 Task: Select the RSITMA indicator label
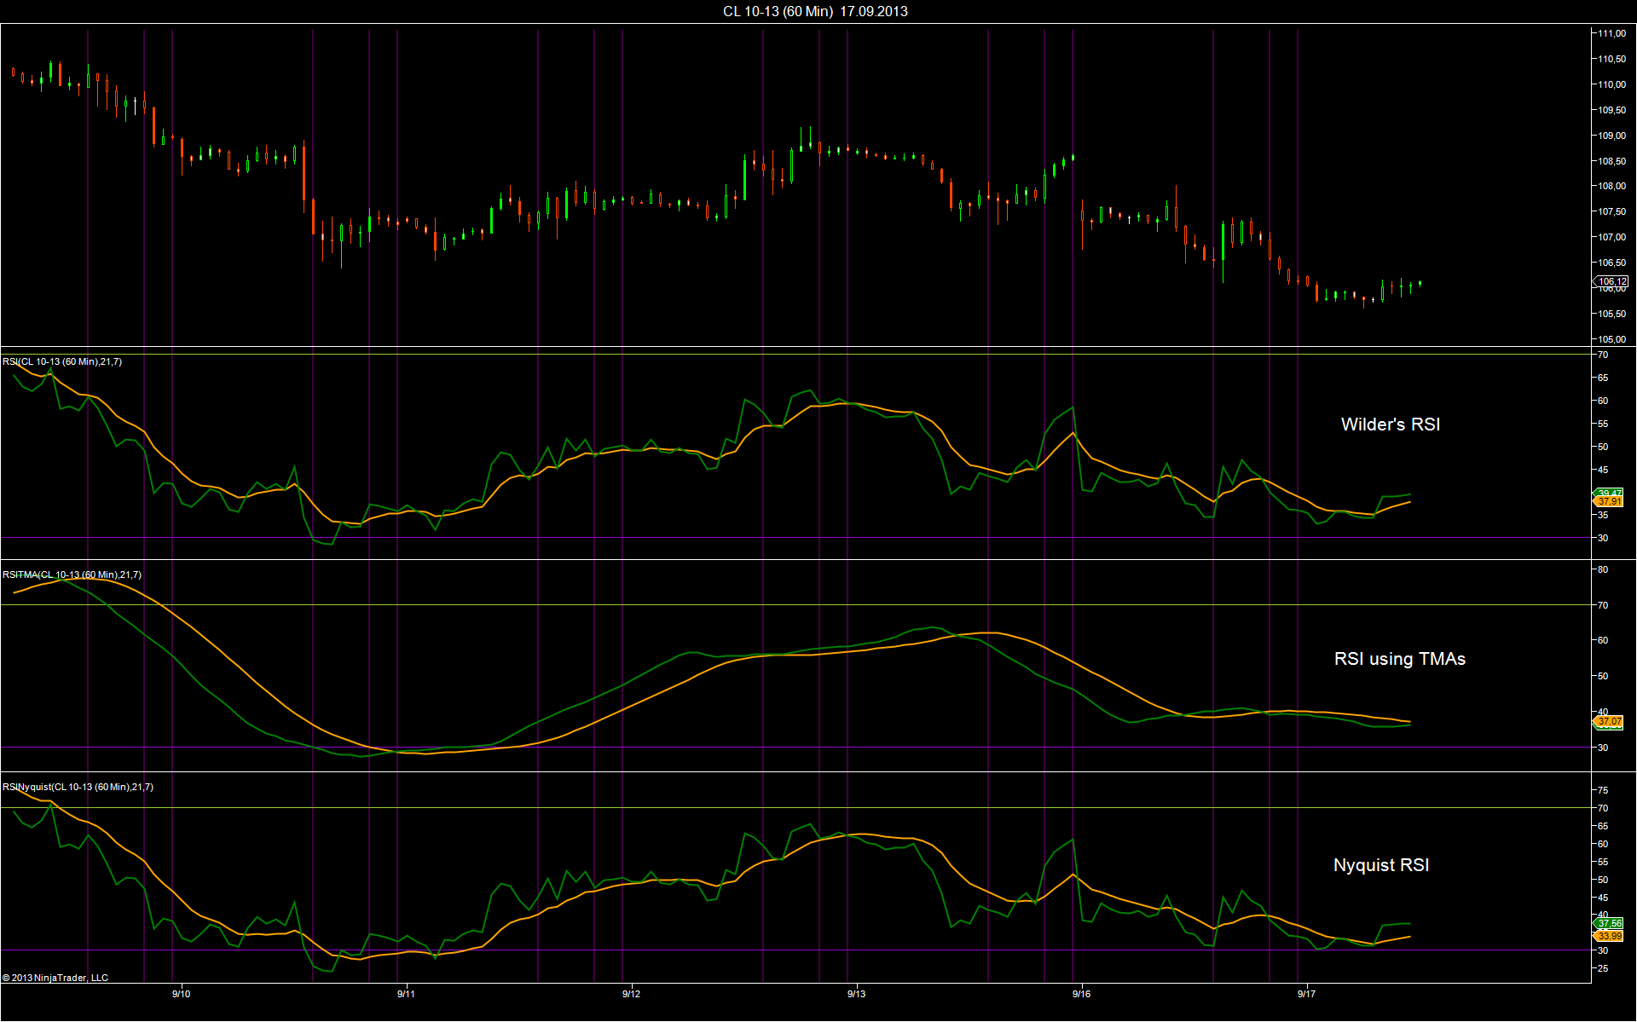72,575
